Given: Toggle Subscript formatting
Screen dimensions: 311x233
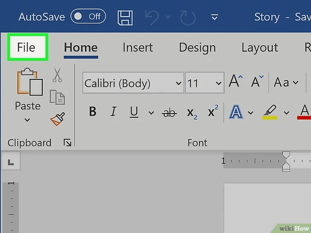Looking at the screenshot, I should [x=192, y=114].
